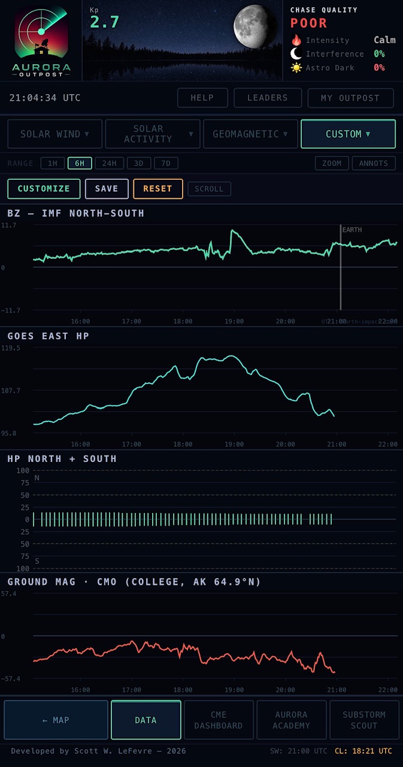Open the LEADERS board

[x=268, y=98]
